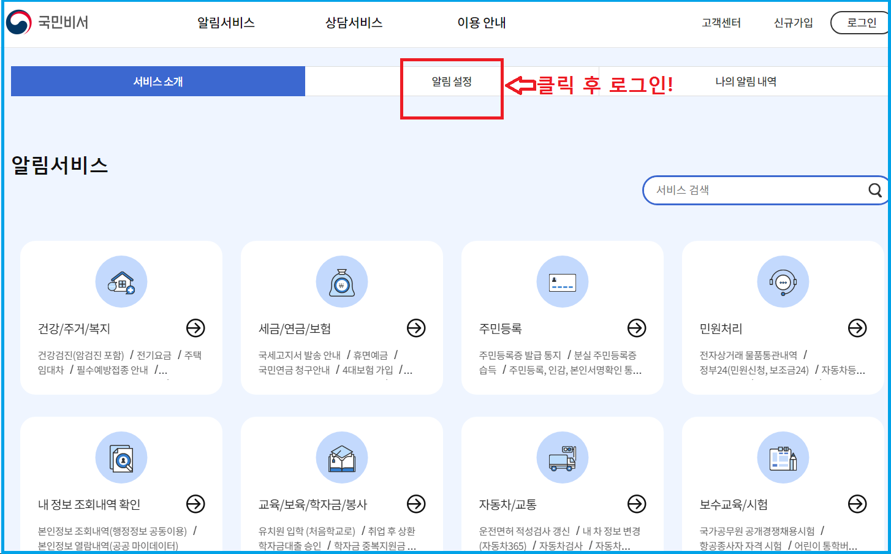This screenshot has width=891, height=554.
Task: Click the 민원처리 headset icon
Action: [783, 281]
